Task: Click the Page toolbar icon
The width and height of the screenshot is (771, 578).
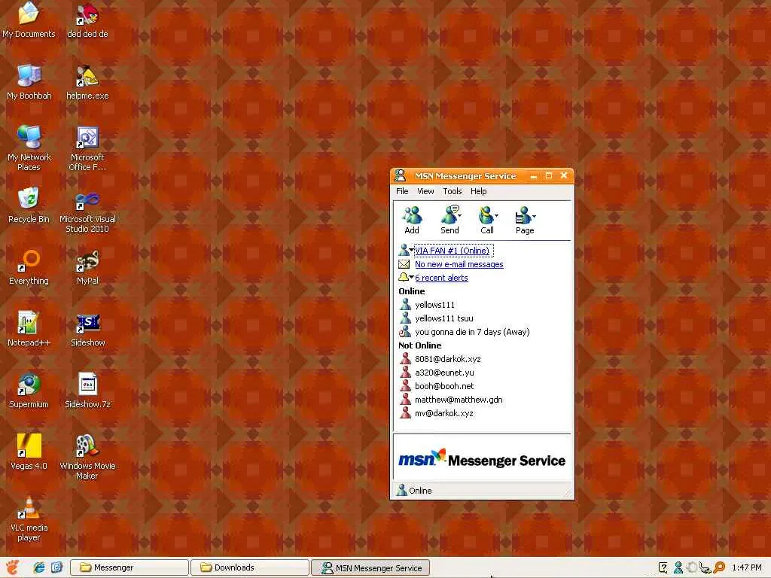Action: pos(524,220)
